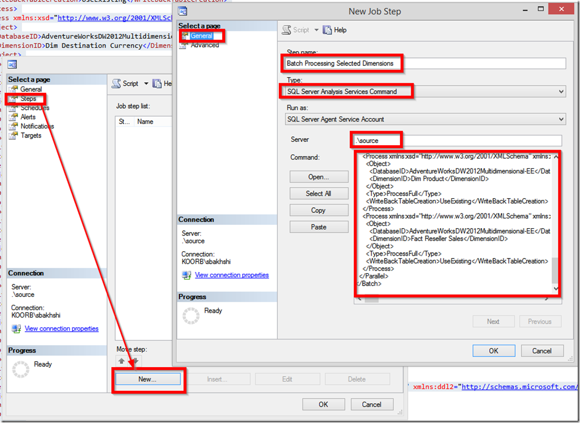This screenshot has width=580, height=423.
Task: Select the Advanced page in New Job Step
Action: click(205, 45)
